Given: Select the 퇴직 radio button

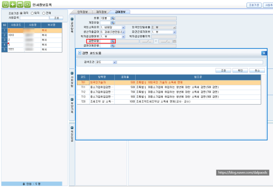Looking at the screenshot, I should click(x=32, y=13).
